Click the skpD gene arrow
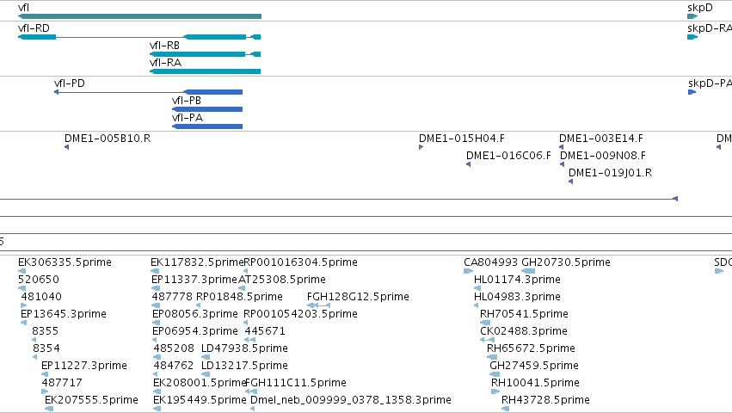 (692, 16)
